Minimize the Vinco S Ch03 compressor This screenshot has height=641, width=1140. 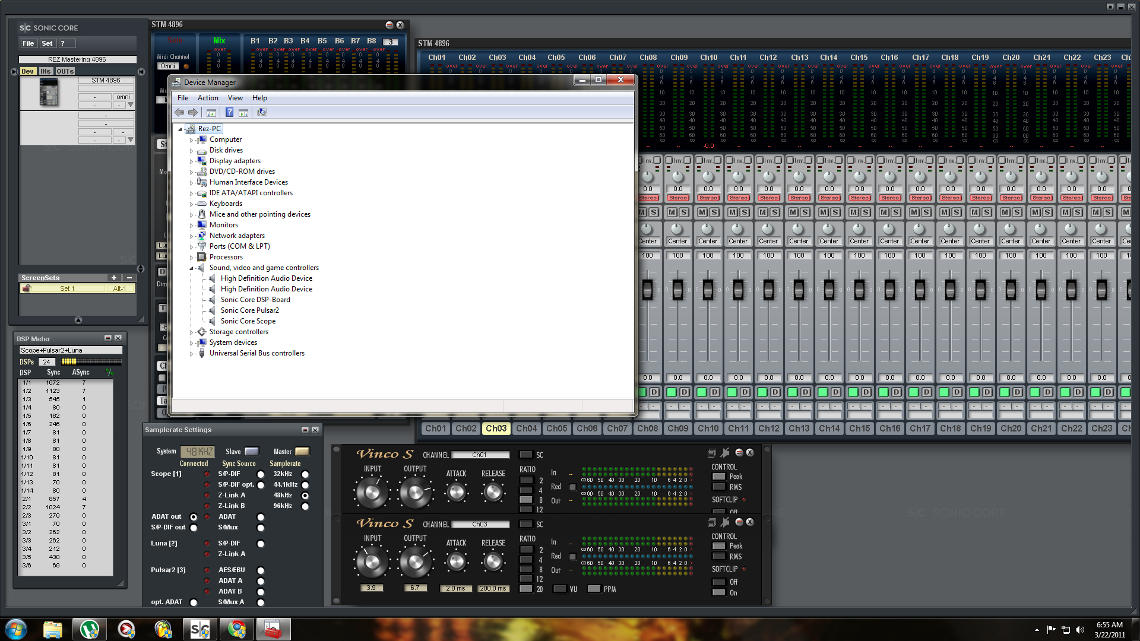coord(739,522)
